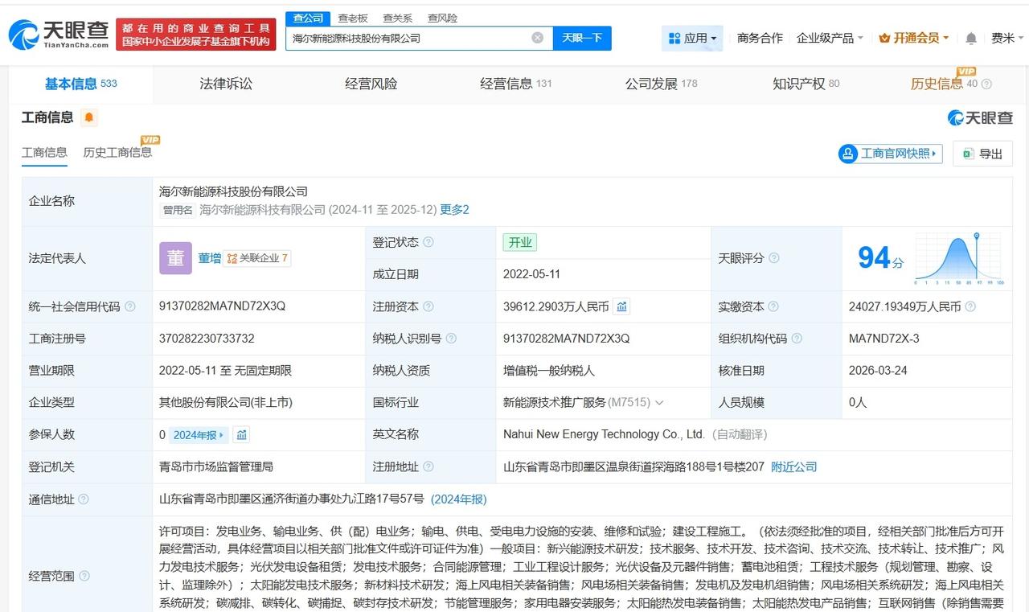1029x612 pixels.
Task: Click the TianYan score distribution chart
Action: pos(959,258)
